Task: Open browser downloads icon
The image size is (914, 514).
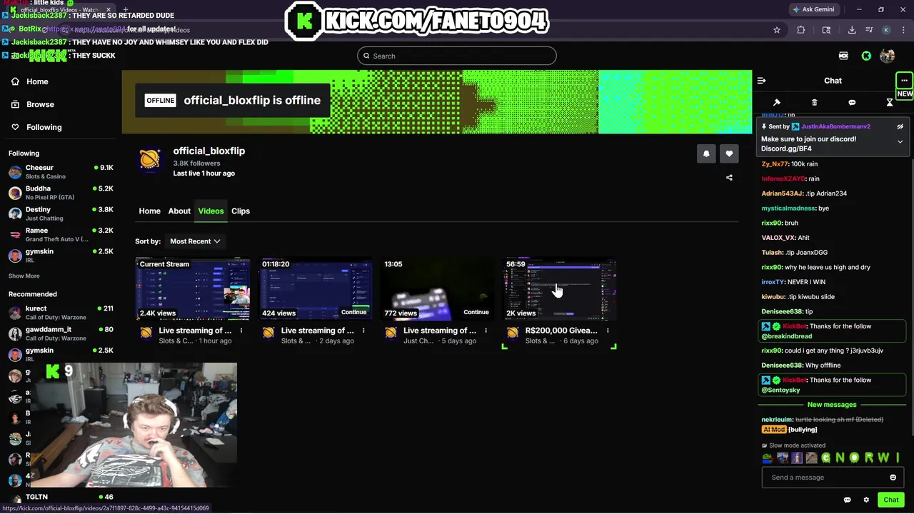Action: pyautogui.click(x=852, y=30)
